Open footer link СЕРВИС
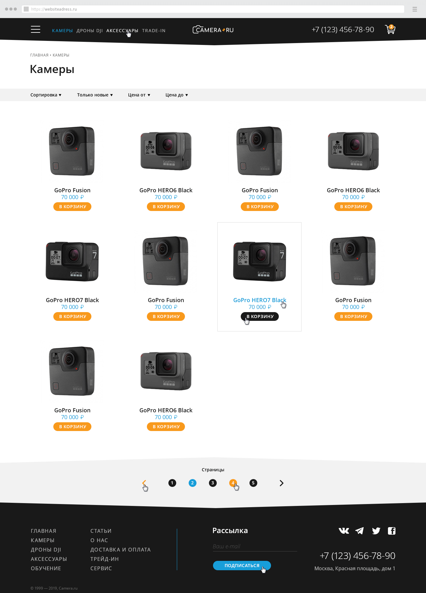The width and height of the screenshot is (426, 593). pos(101,568)
